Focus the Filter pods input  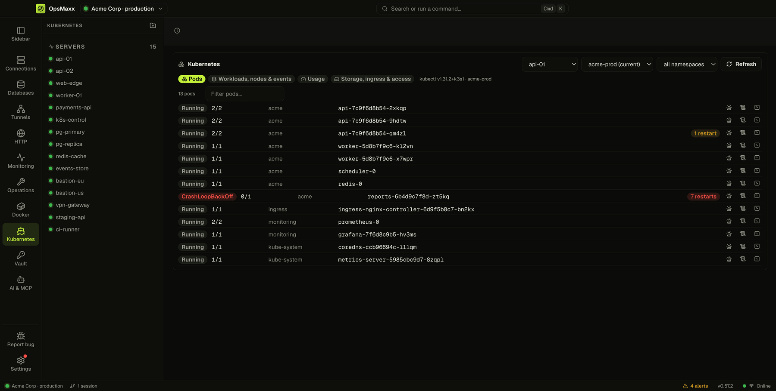point(245,94)
